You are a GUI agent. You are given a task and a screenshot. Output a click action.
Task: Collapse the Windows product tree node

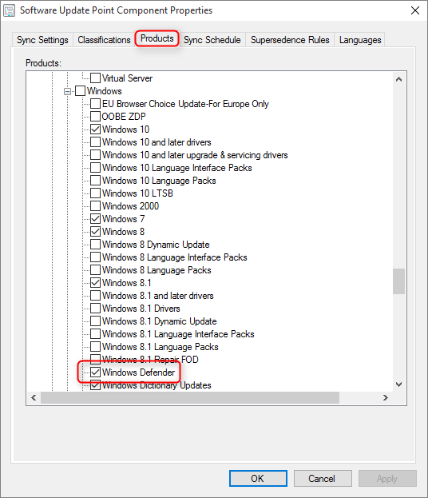[x=67, y=91]
